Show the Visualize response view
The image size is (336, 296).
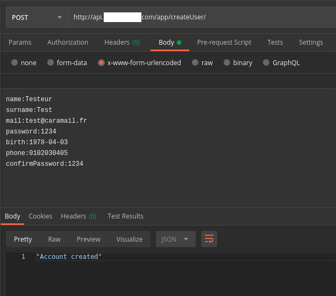[x=129, y=239]
